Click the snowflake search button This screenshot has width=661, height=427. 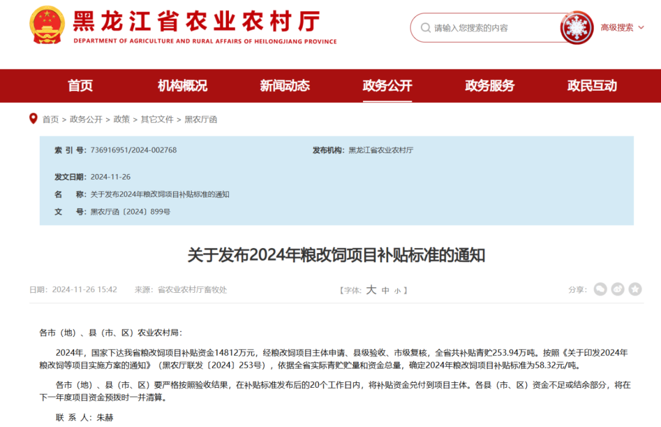pos(577,28)
